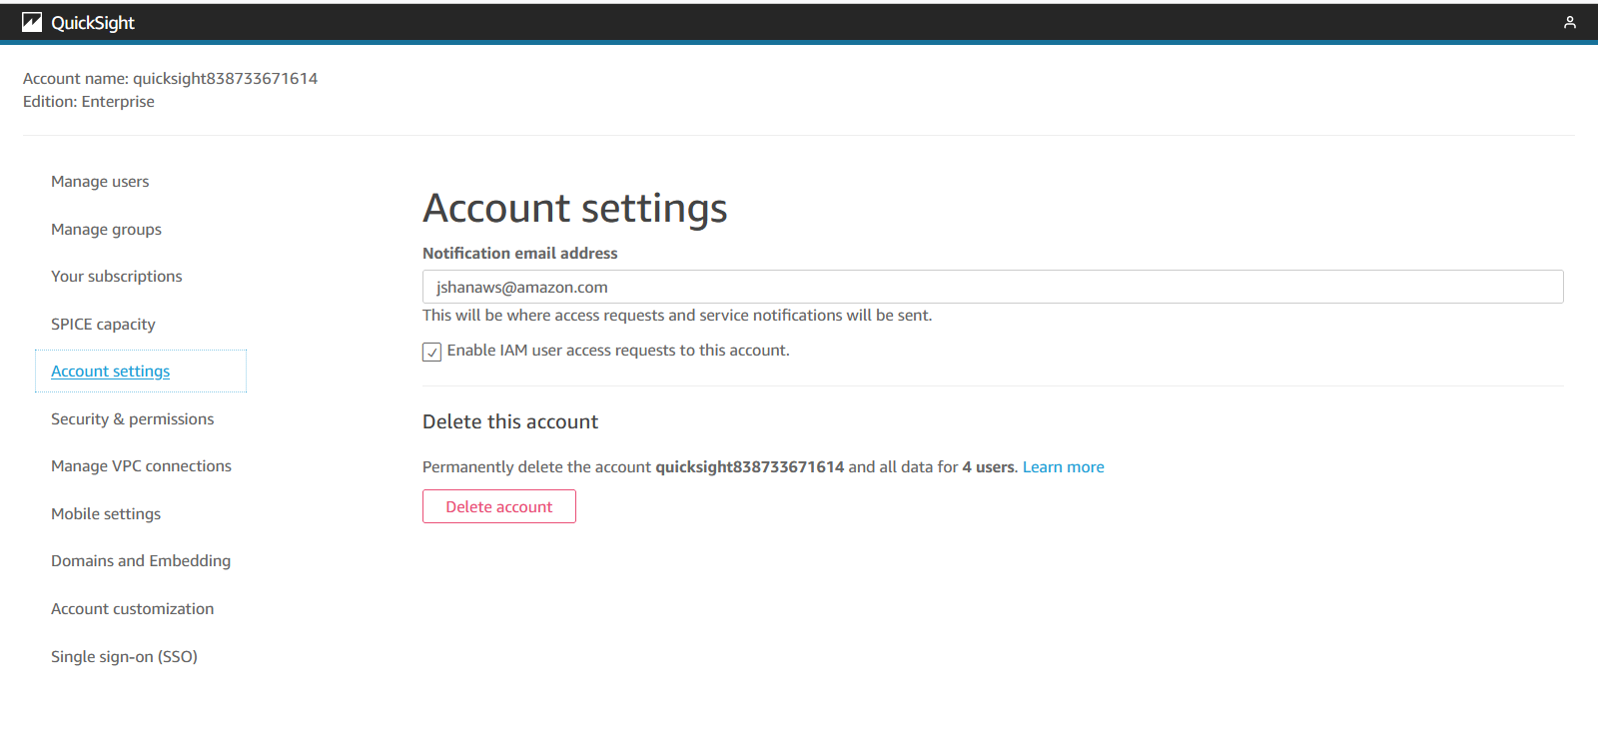Select Account settings in sidebar

(x=111, y=372)
